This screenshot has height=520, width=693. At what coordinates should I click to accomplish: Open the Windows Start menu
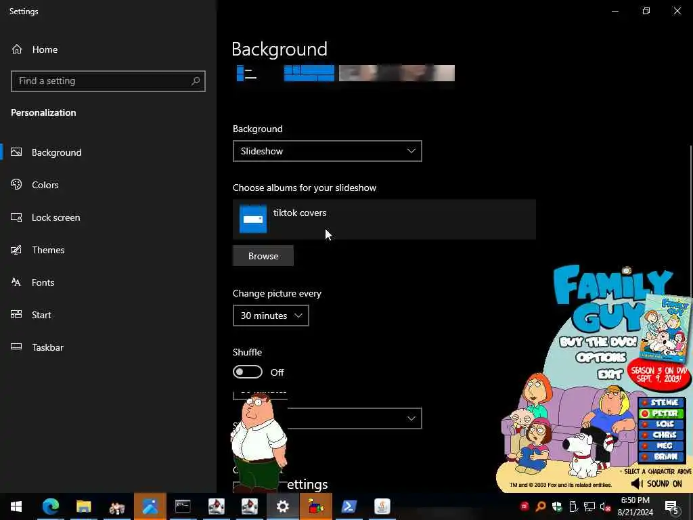16,506
